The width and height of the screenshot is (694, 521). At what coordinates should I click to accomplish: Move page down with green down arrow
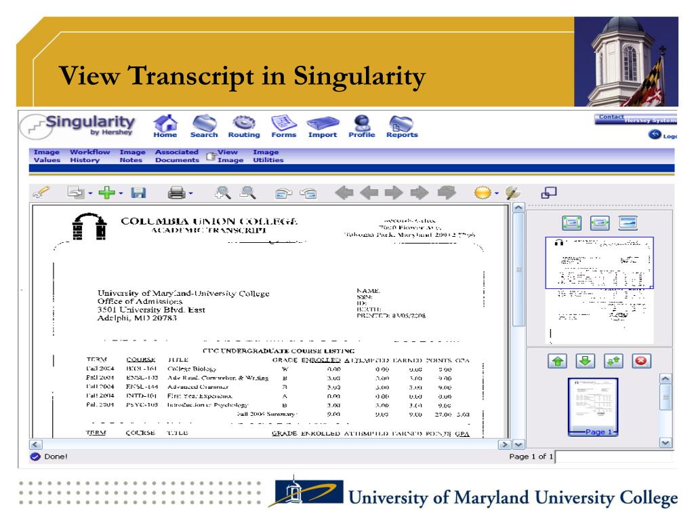(x=585, y=361)
